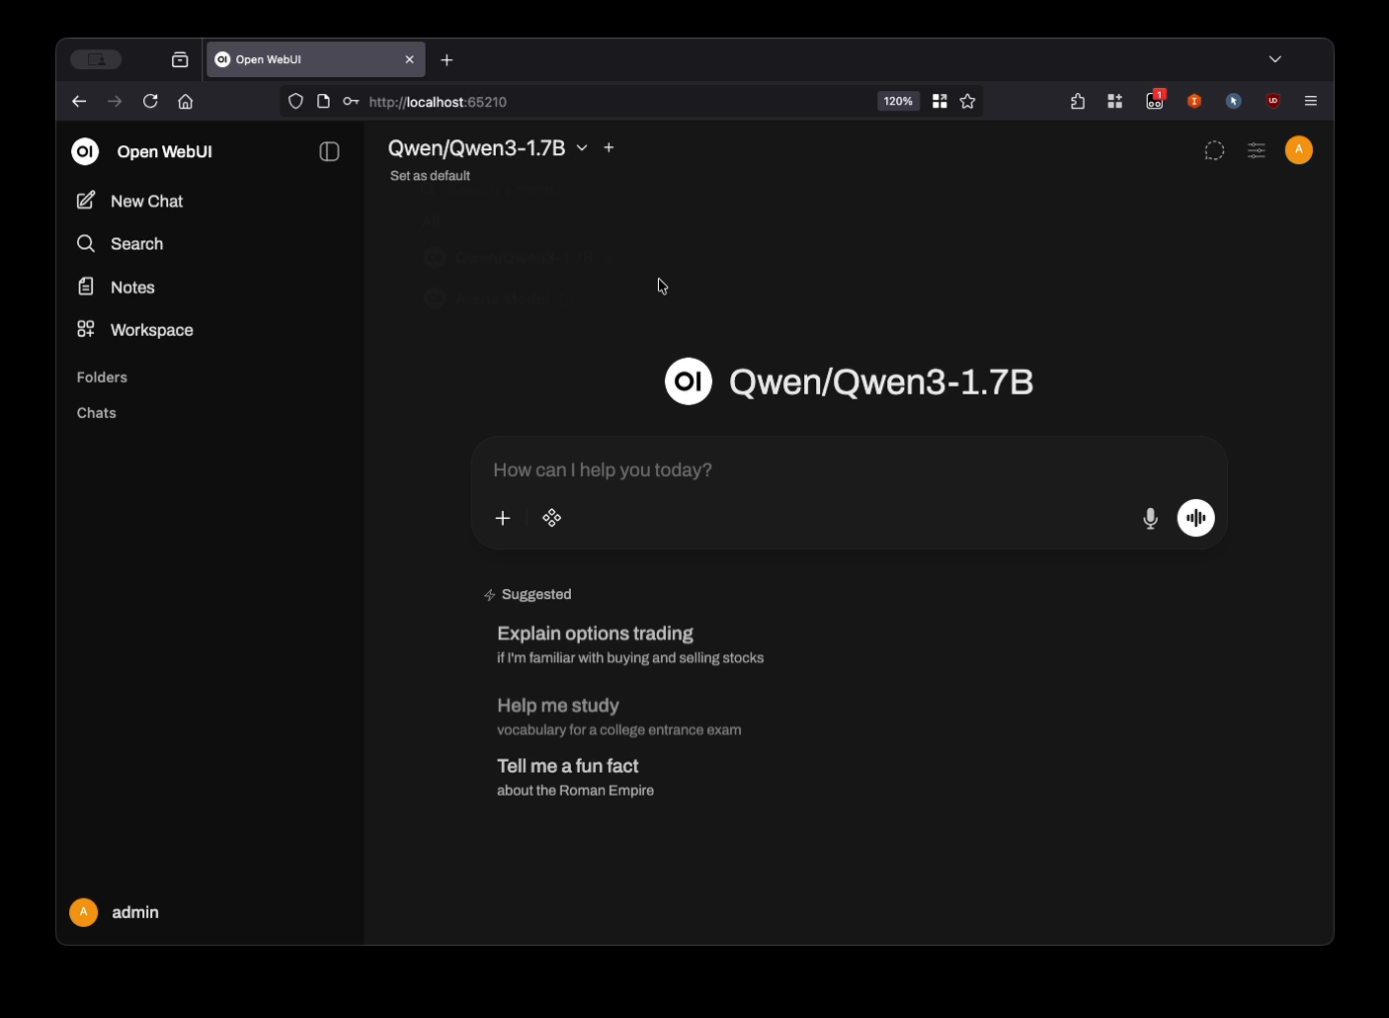
Task: Toggle the Open WebUI sidebar panel
Action: tap(329, 151)
